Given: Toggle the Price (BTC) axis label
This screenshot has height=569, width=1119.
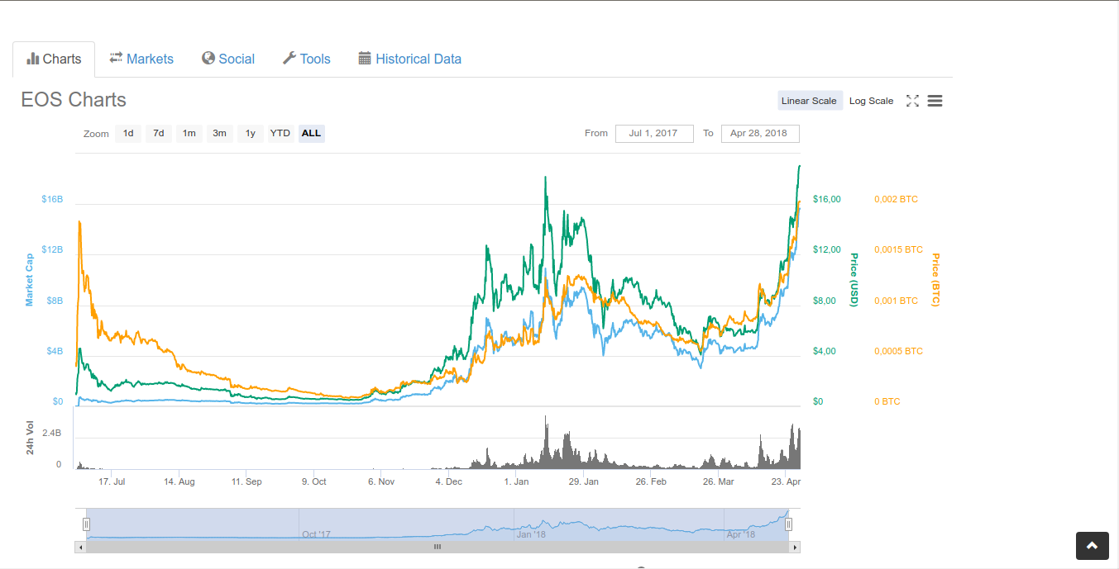Looking at the screenshot, I should click(935, 280).
